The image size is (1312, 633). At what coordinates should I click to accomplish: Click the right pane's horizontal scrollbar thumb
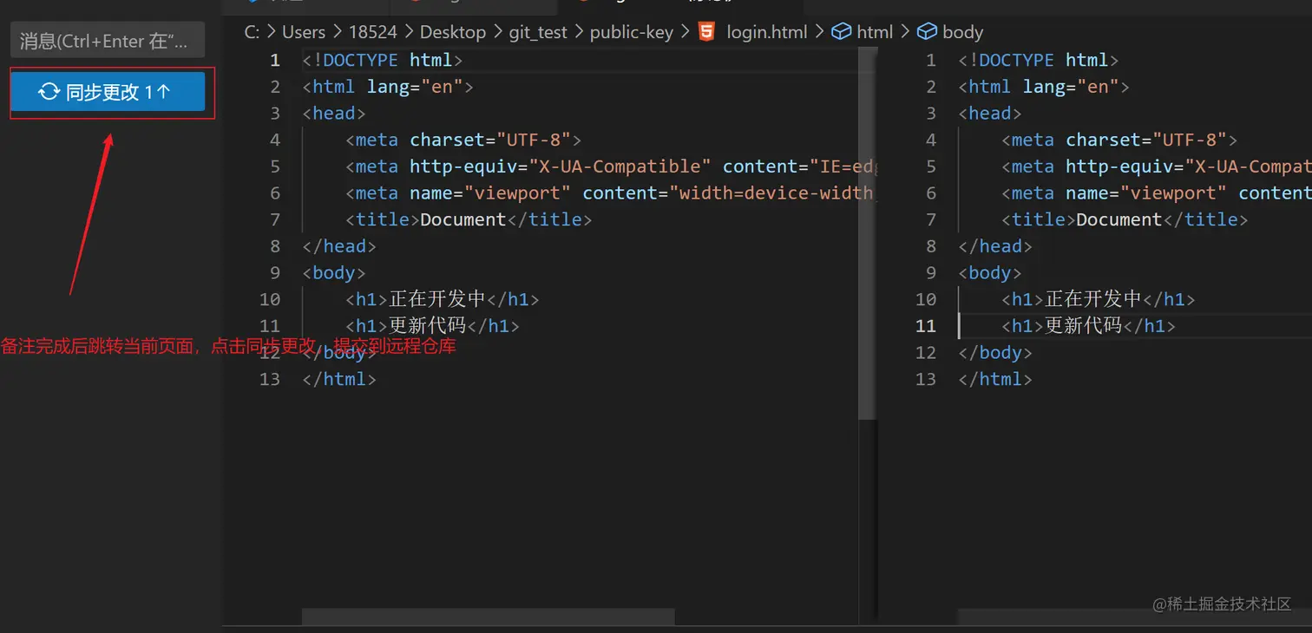click(1135, 617)
